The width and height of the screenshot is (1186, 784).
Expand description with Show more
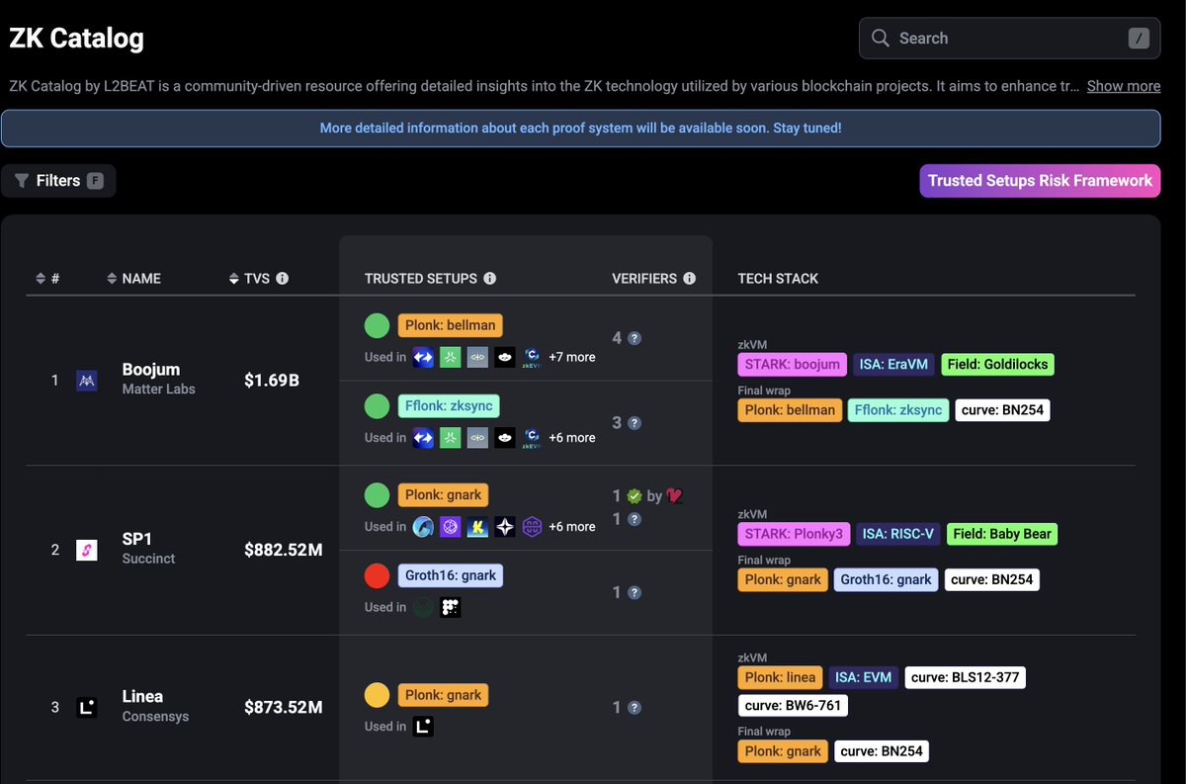coord(1124,86)
